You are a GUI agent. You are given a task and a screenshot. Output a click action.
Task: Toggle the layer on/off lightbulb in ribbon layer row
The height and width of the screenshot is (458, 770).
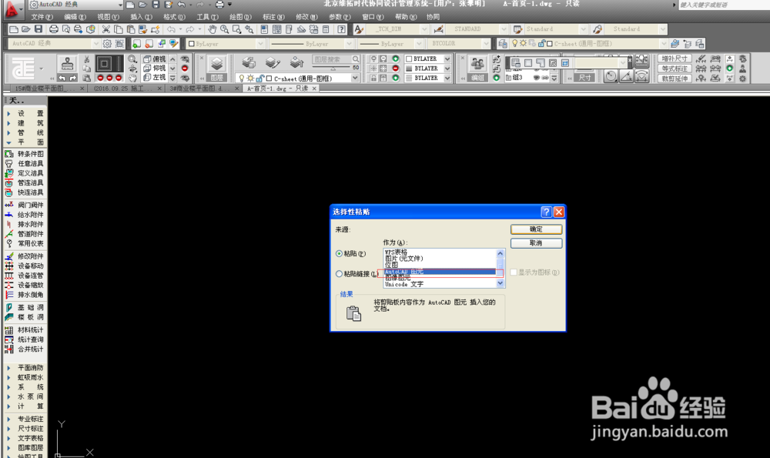click(x=242, y=79)
